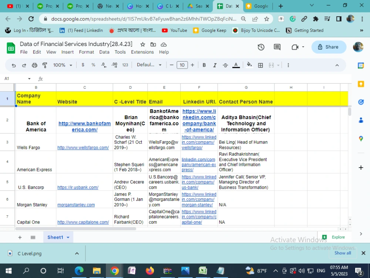Select column G header
The image size is (370, 278).
coord(246,87)
